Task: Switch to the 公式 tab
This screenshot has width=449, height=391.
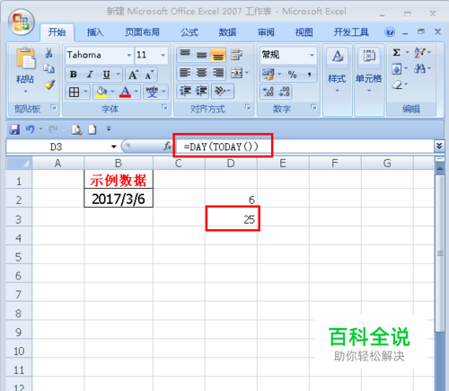Action: tap(189, 32)
